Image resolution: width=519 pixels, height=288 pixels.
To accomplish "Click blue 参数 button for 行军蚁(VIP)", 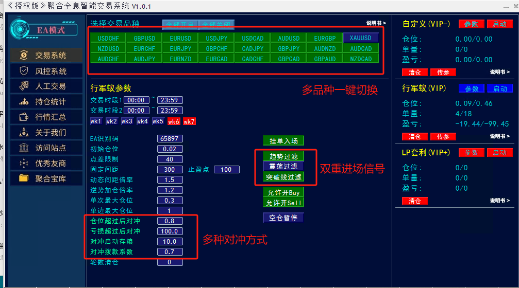I will click(x=472, y=88).
